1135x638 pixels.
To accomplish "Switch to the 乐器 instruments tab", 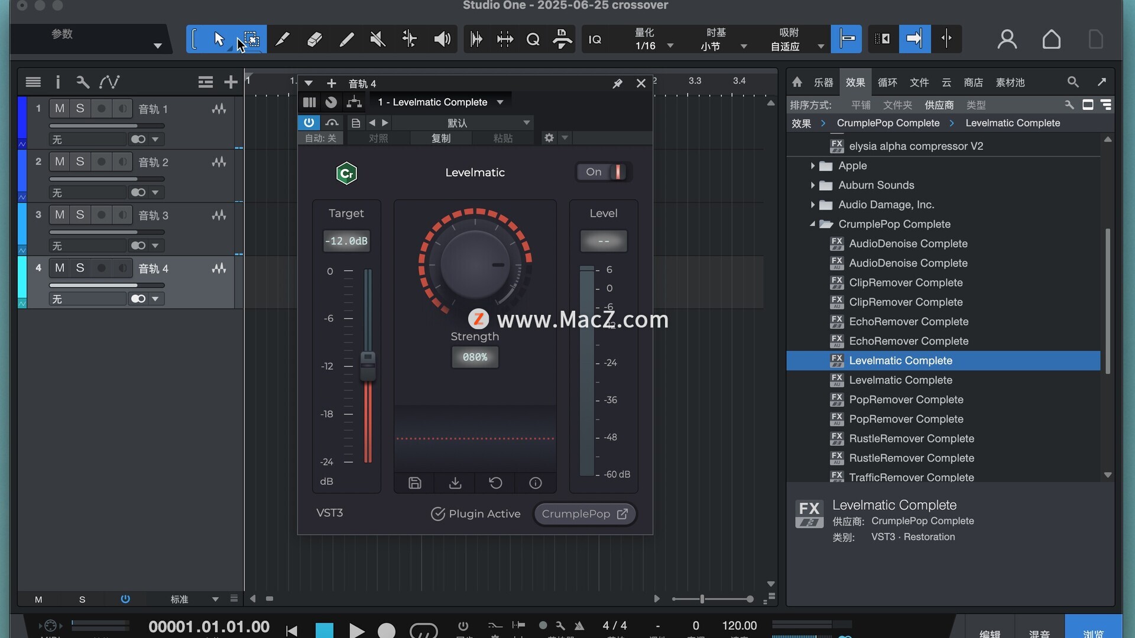I will [x=823, y=82].
